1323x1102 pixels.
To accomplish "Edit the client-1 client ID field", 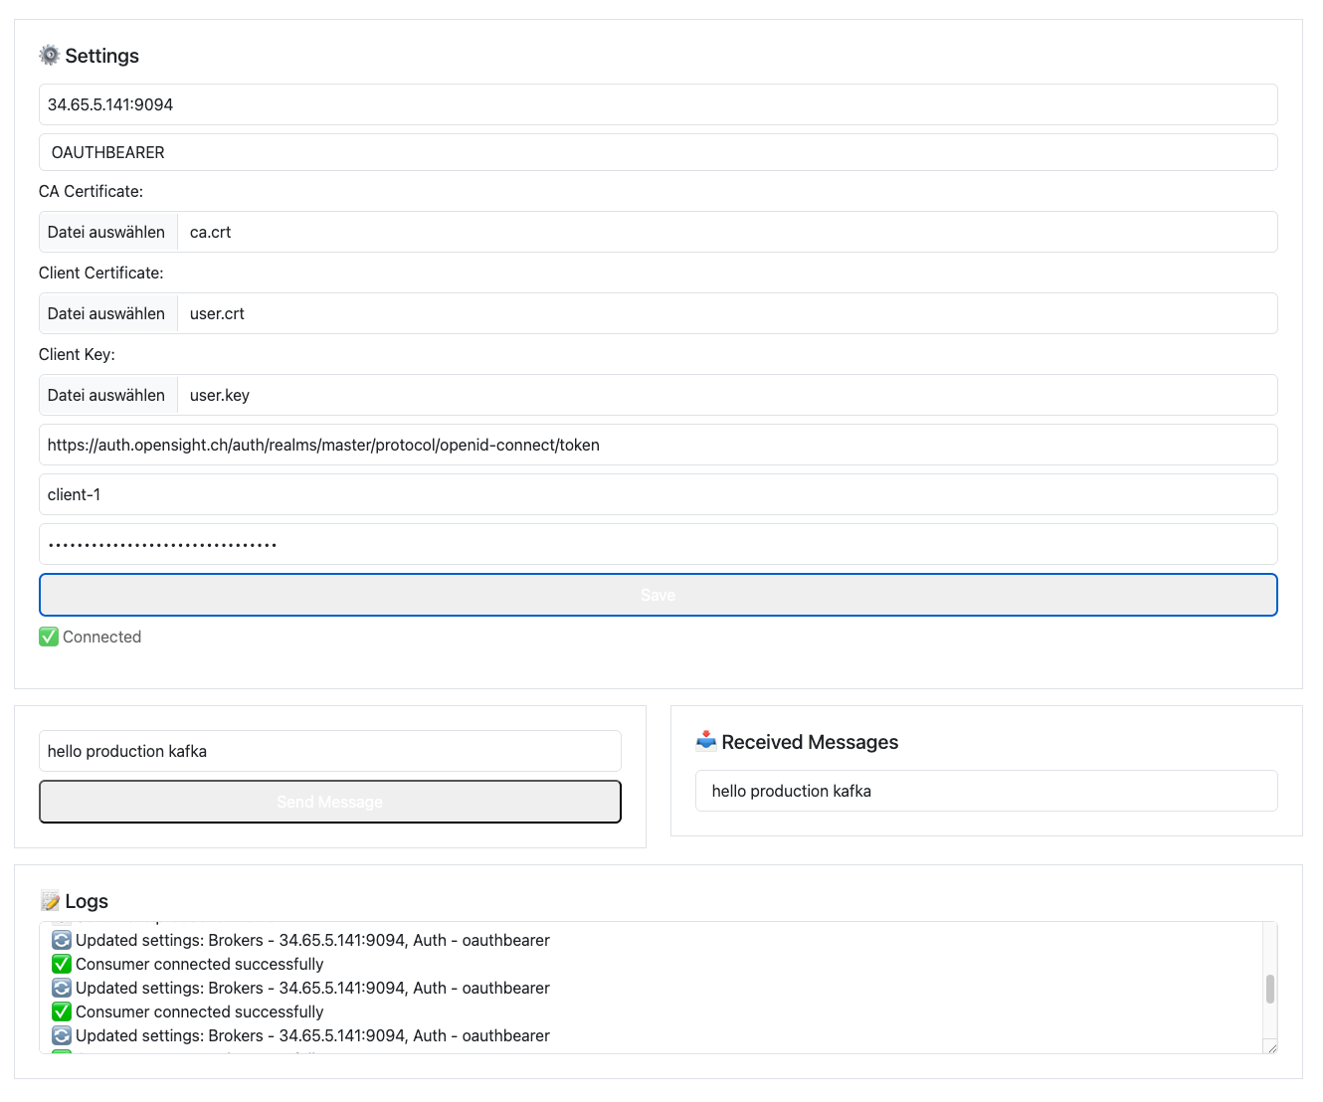I will coord(658,494).
